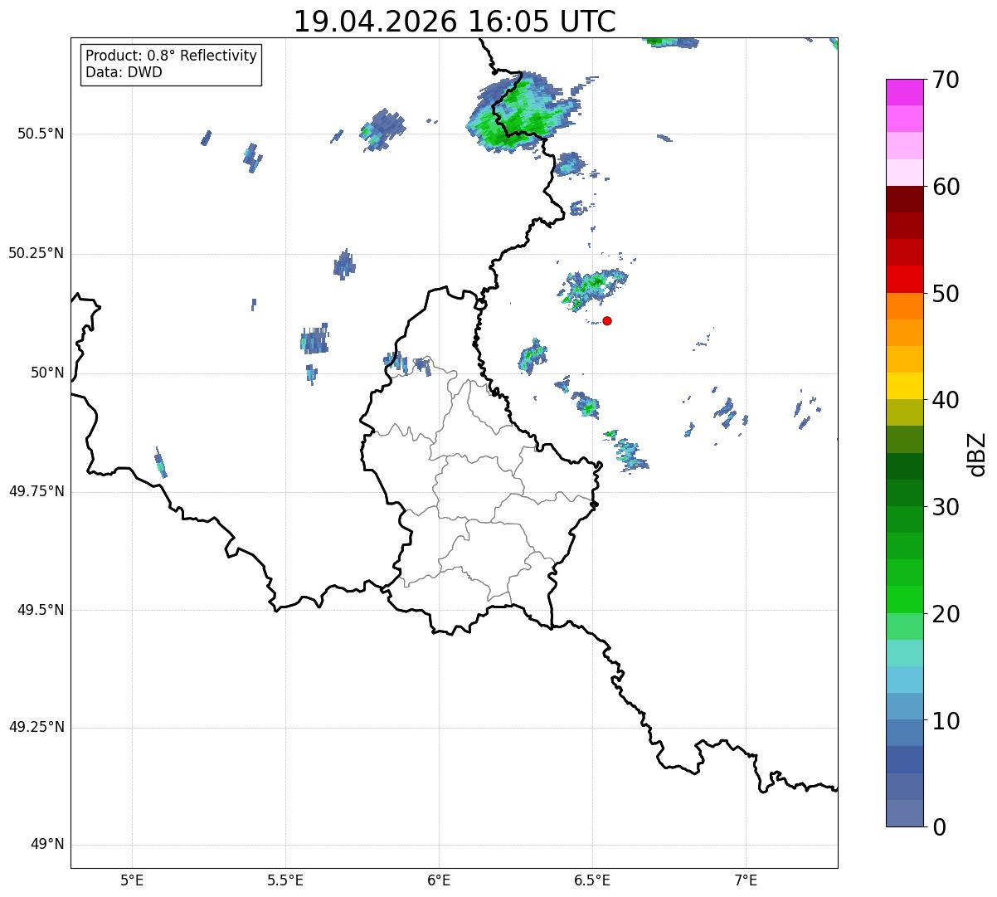Pick the red 50 dBZ color band
This screenshot has width=997, height=897.
coord(905,279)
